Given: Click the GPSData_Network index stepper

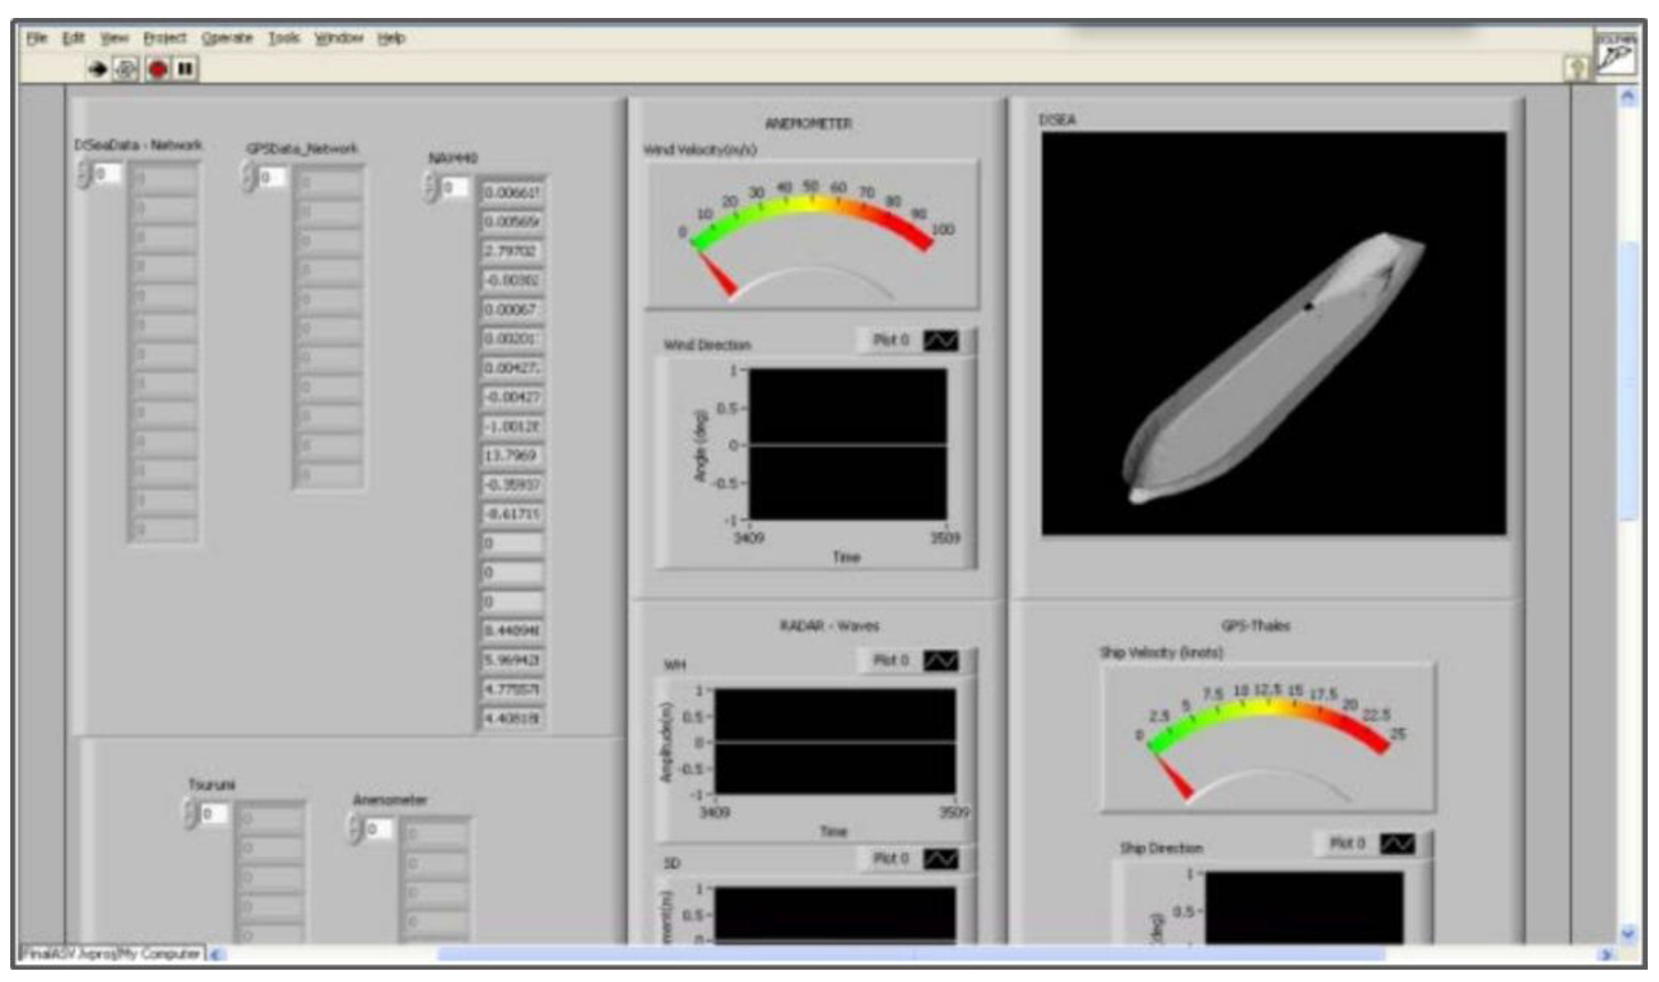Looking at the screenshot, I should coord(248,178).
